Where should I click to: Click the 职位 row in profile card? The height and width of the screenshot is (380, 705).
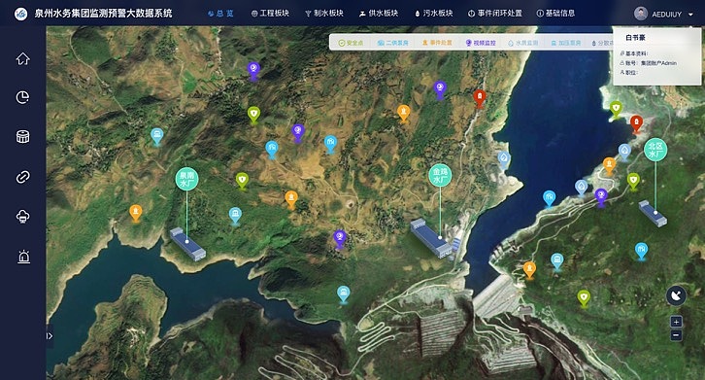click(629, 73)
